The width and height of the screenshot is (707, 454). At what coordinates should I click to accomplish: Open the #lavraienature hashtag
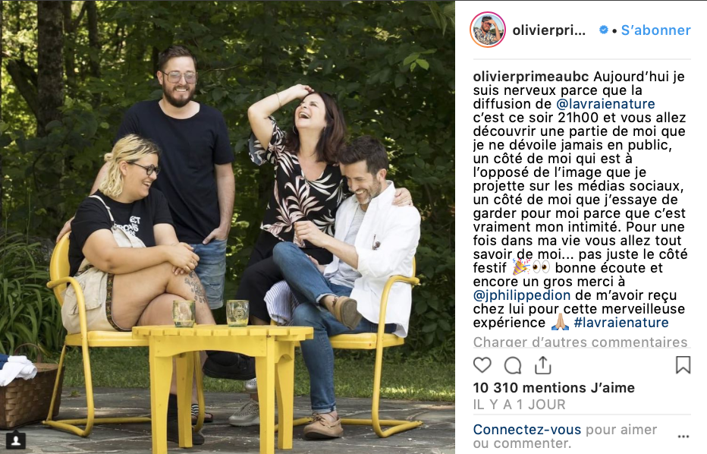coord(621,322)
